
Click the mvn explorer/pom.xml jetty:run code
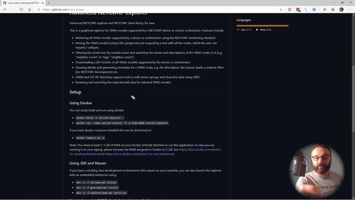tap(102, 193)
